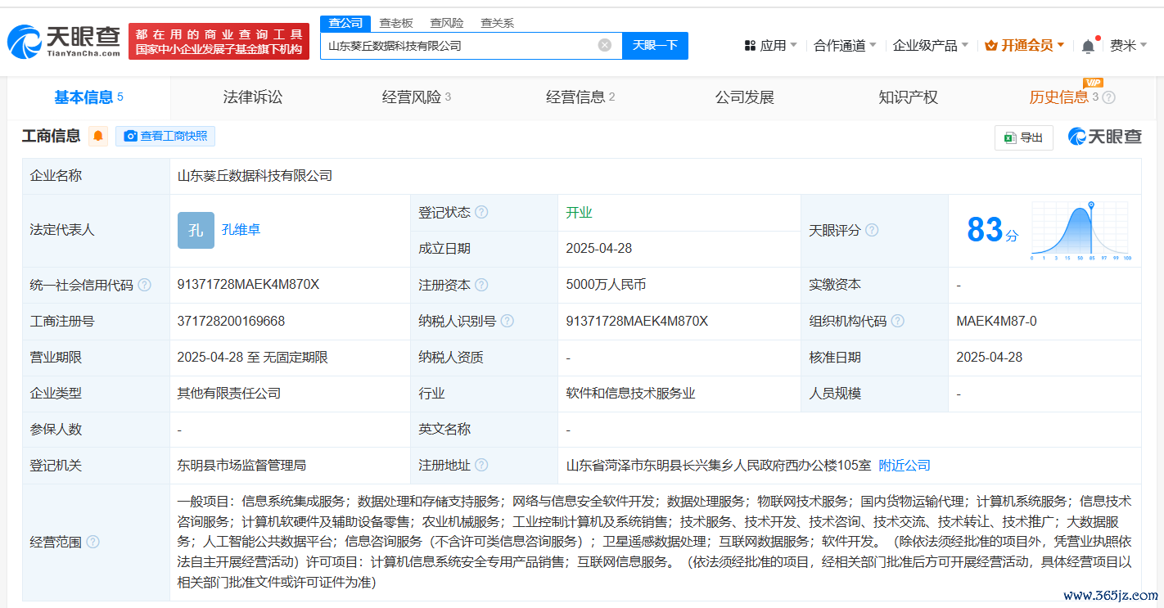Select the 查老板 search tab
The height and width of the screenshot is (608, 1164).
tap(396, 23)
